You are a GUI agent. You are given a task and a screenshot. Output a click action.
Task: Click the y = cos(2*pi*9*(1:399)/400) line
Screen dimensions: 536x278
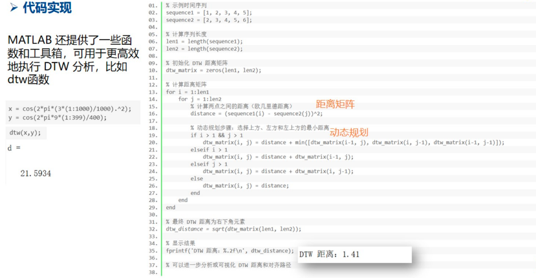tap(58, 118)
